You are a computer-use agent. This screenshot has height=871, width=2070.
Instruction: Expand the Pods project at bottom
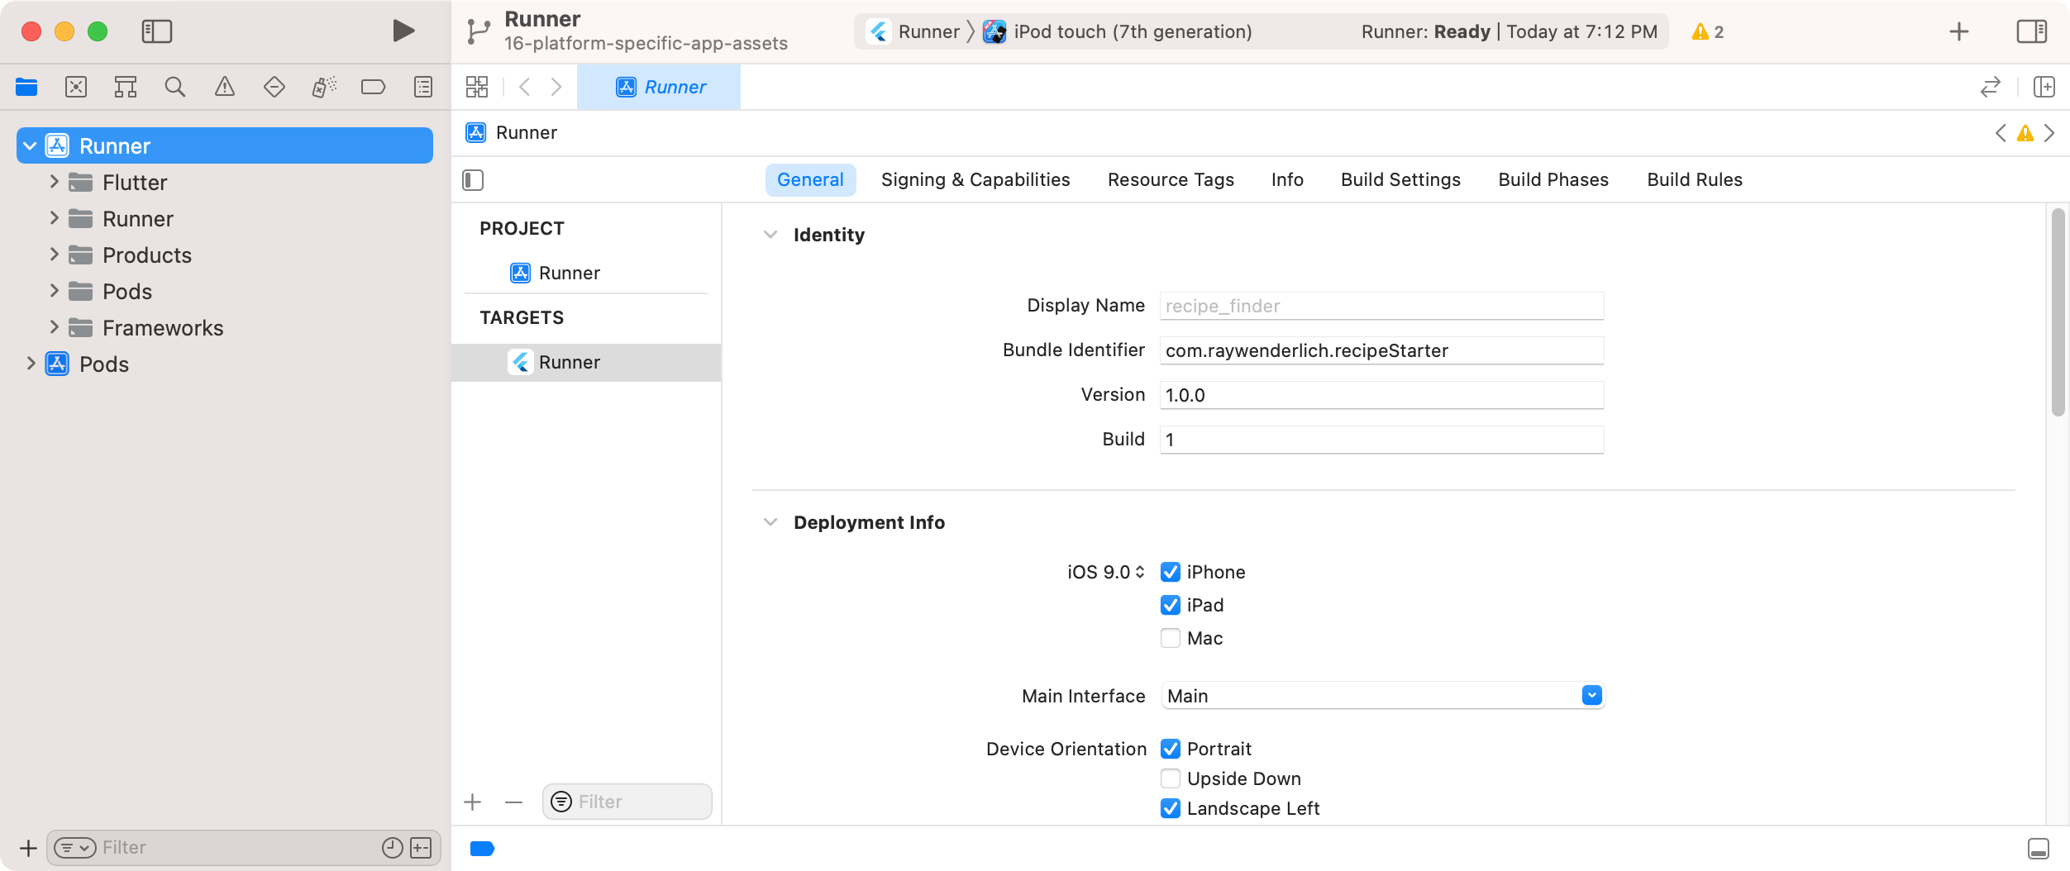(31, 364)
